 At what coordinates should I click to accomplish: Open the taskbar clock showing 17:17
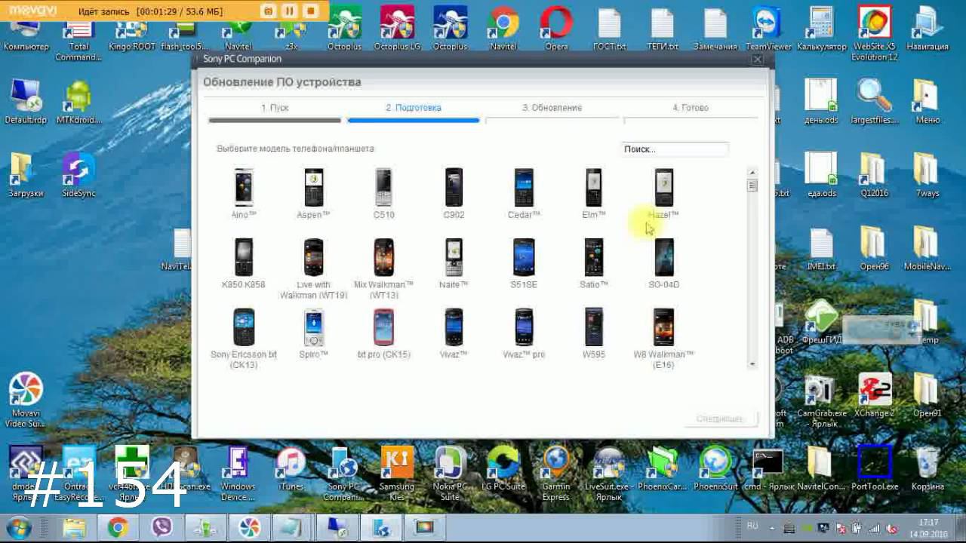coord(928,528)
